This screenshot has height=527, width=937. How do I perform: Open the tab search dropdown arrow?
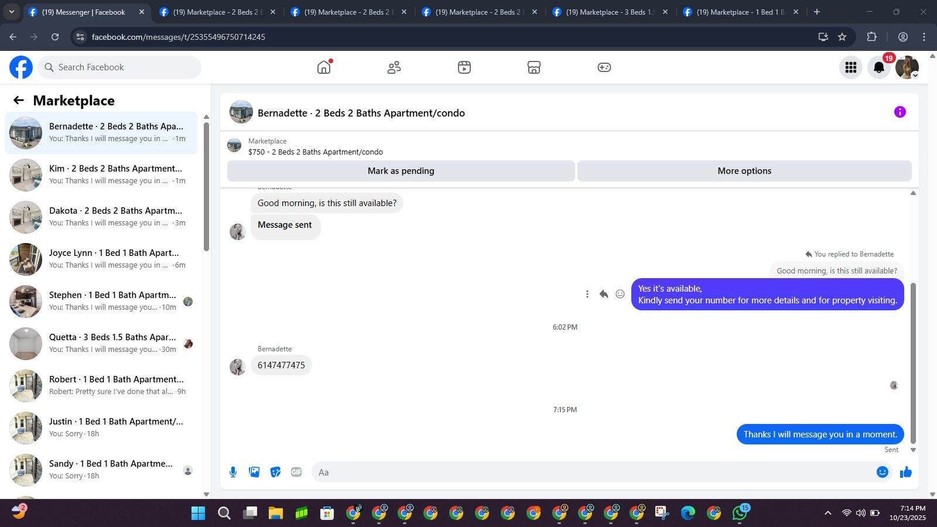coord(12,12)
